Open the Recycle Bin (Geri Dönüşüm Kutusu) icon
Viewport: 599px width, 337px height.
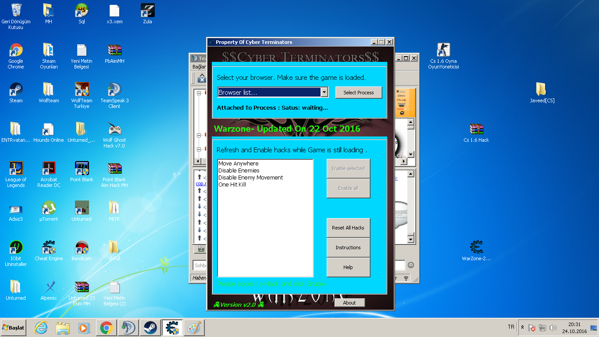[x=16, y=17]
